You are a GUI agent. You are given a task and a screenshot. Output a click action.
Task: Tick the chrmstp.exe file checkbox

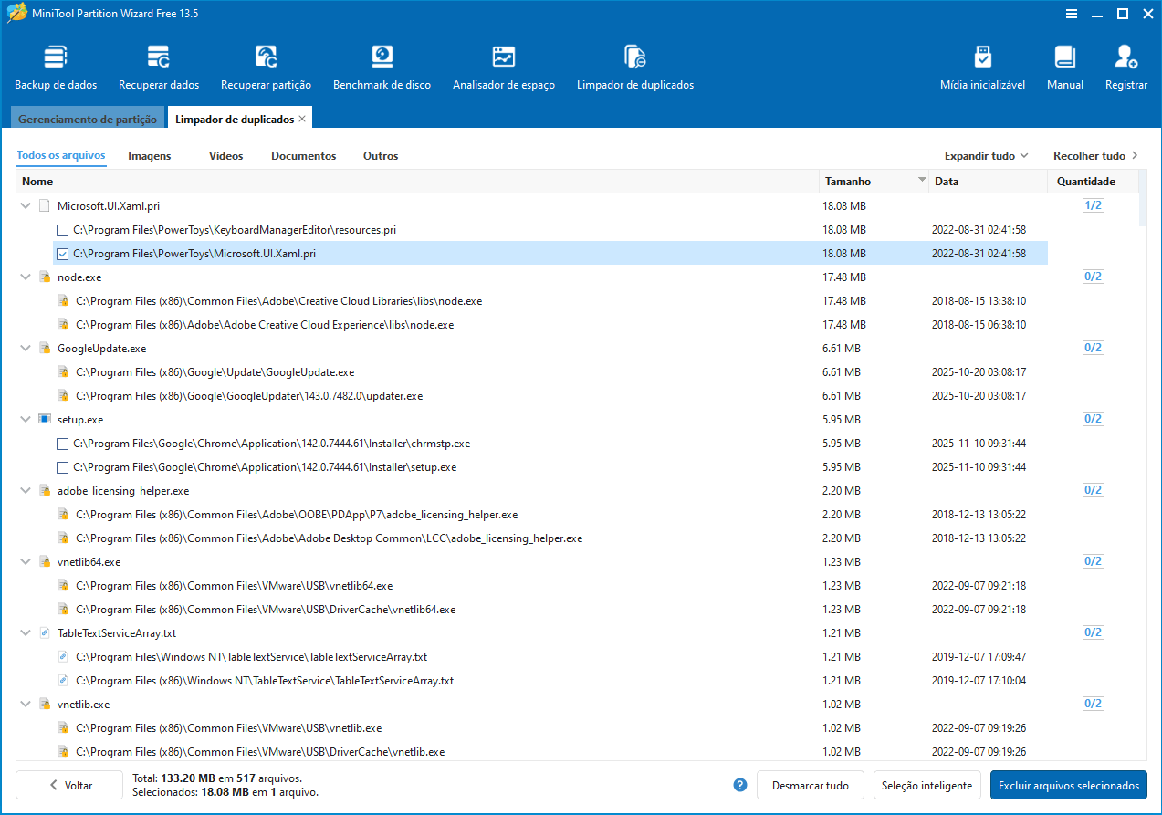63,444
